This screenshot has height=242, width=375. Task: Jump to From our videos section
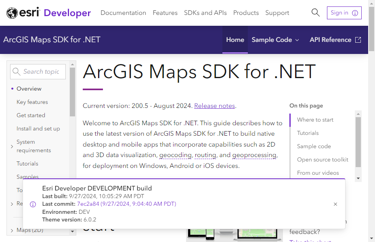coord(318,173)
